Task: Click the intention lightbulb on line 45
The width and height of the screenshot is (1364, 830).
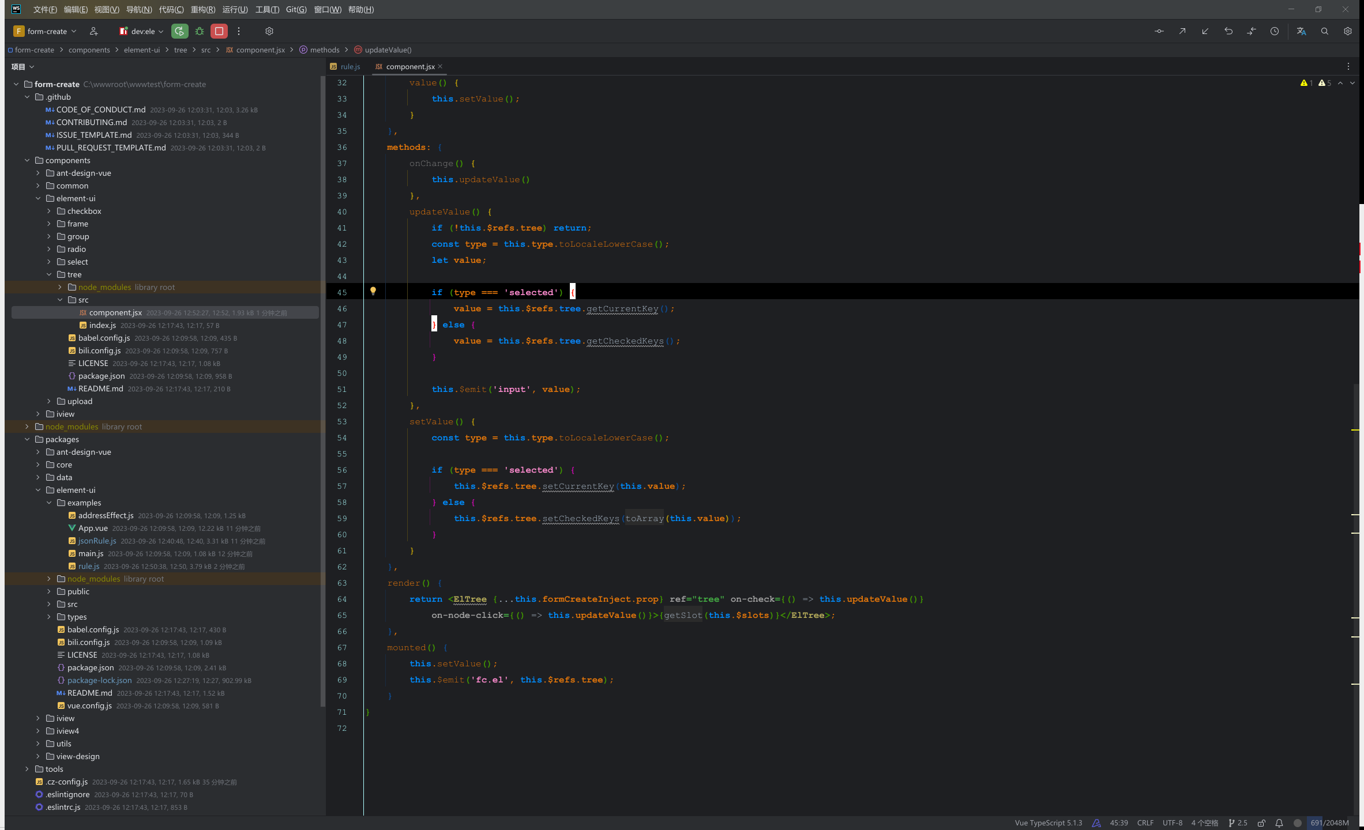Action: pos(374,292)
